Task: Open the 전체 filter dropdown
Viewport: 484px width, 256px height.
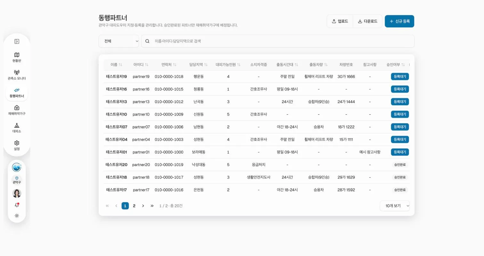Action: 119,41
